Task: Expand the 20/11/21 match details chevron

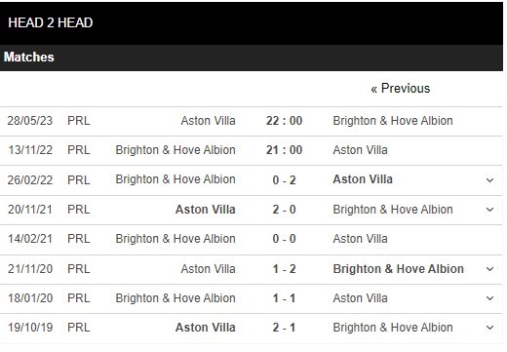Action: [x=489, y=210]
